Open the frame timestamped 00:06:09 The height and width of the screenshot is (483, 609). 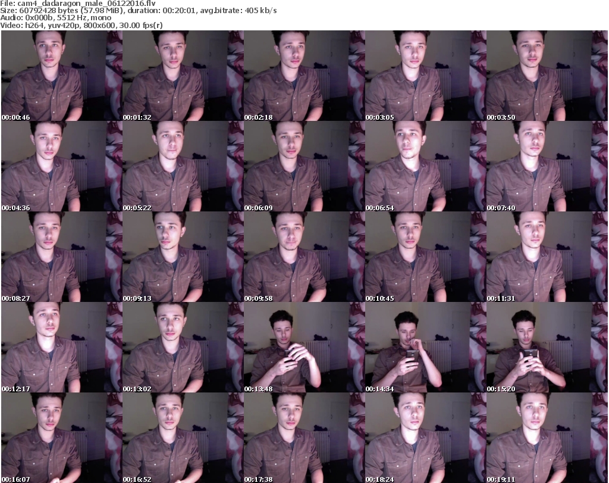[x=304, y=166]
